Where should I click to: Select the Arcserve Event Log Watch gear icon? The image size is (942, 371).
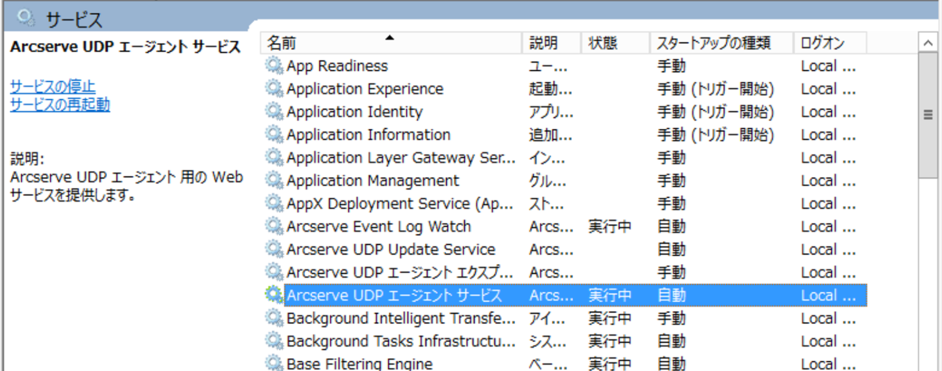[x=274, y=226]
